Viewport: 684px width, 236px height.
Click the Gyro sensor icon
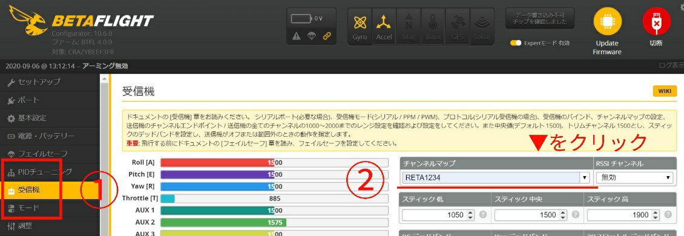[x=360, y=26]
